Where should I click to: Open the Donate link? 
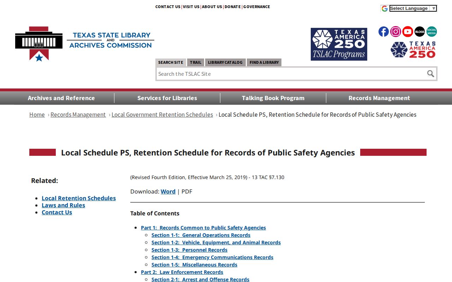click(x=233, y=7)
